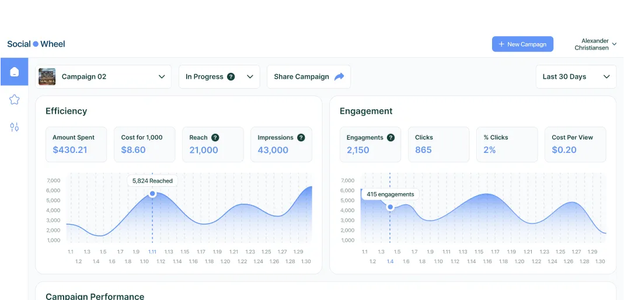
Task: Click the Campaign 02 thumbnail image
Action: pyautogui.click(x=47, y=77)
